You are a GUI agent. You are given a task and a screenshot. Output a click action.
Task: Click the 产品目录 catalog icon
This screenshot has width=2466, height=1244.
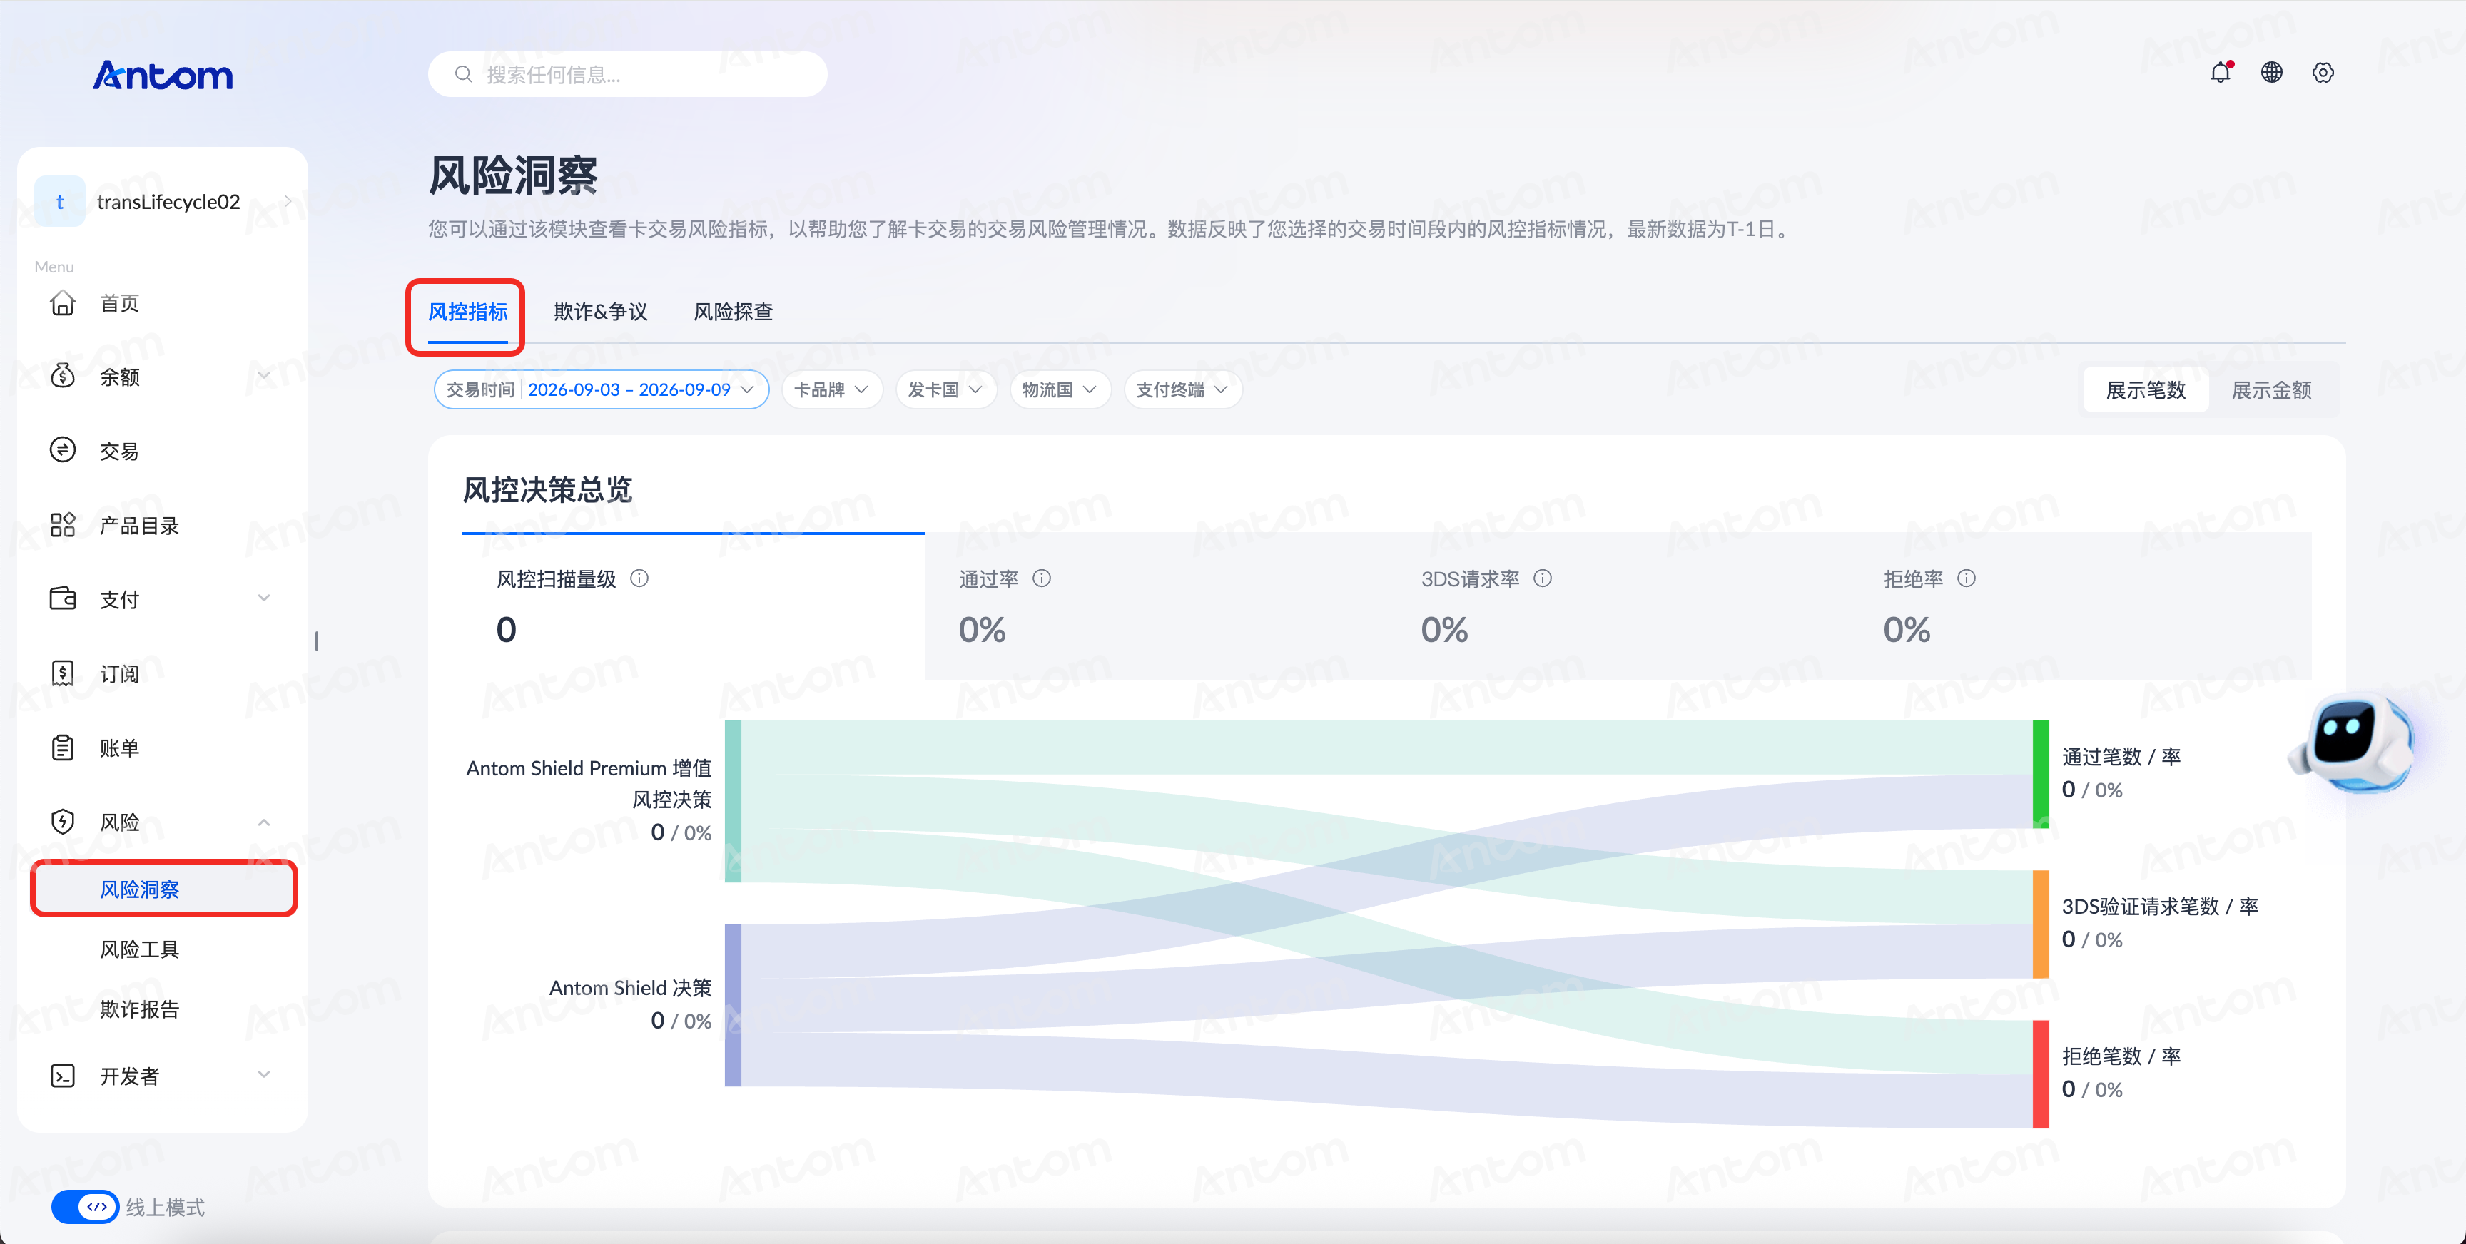click(64, 524)
